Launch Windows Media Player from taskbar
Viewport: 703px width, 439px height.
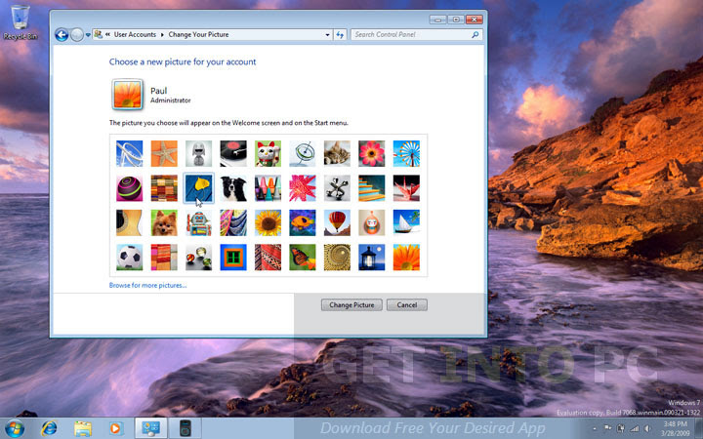point(115,428)
